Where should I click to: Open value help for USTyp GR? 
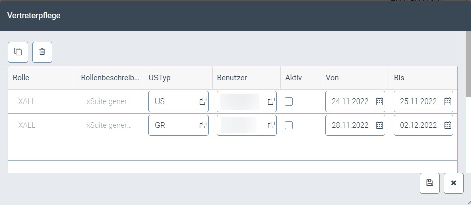point(203,125)
